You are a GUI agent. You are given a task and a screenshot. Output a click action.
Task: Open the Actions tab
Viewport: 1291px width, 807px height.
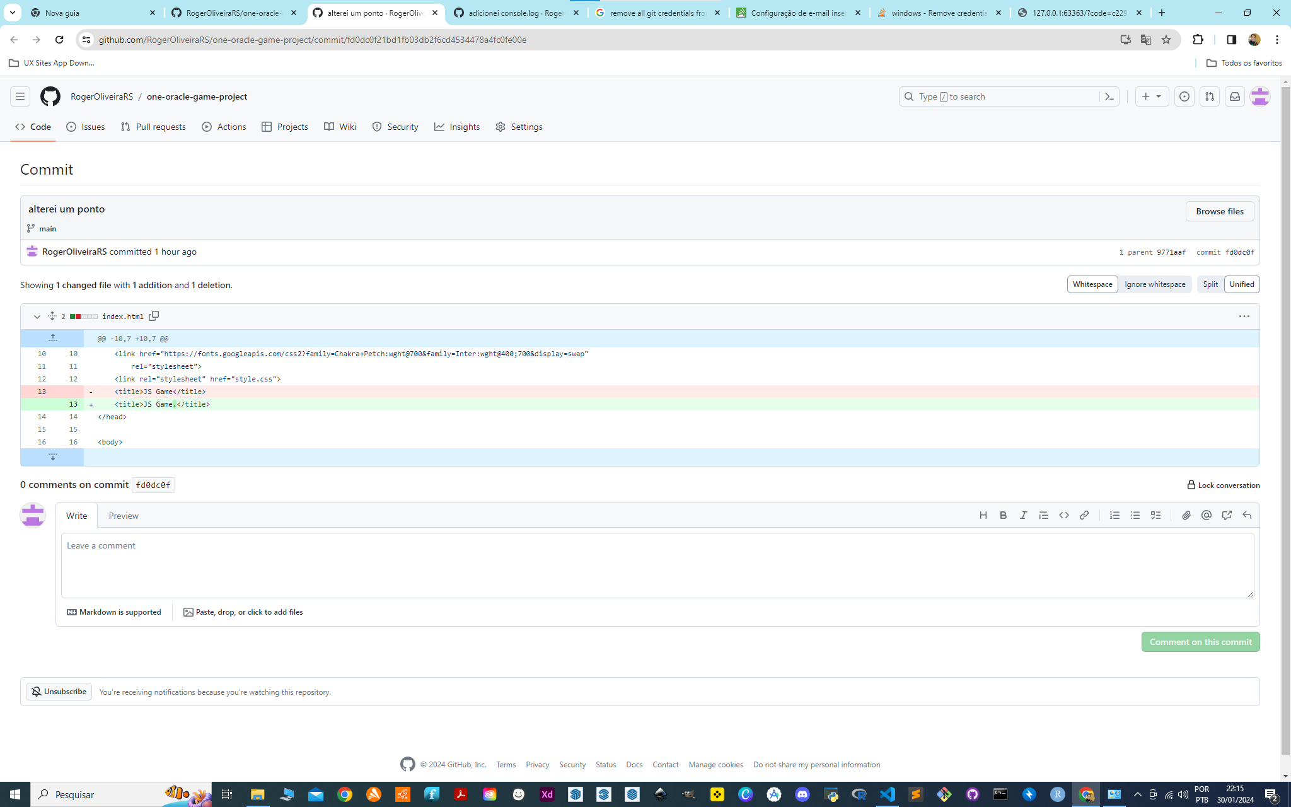[224, 127]
